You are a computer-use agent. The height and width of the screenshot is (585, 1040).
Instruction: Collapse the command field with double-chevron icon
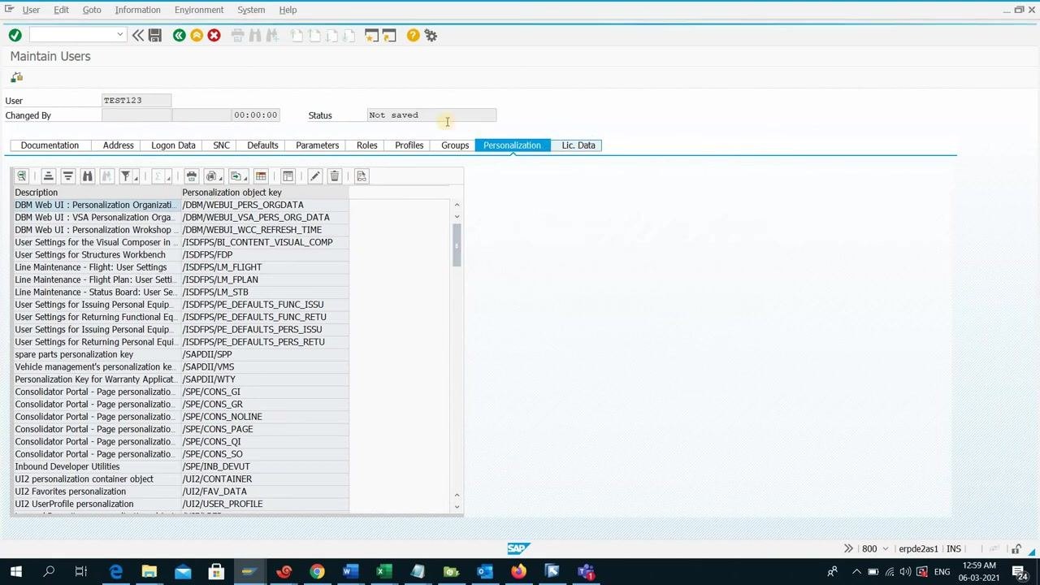coord(138,35)
